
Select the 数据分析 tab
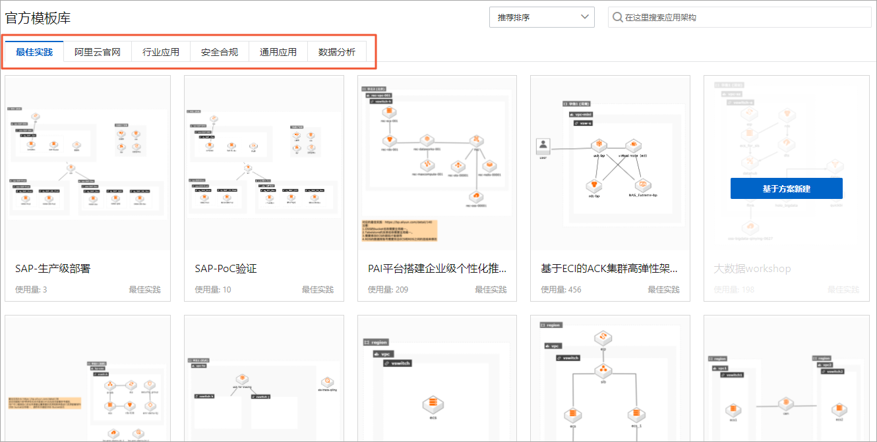pyautogui.click(x=337, y=52)
